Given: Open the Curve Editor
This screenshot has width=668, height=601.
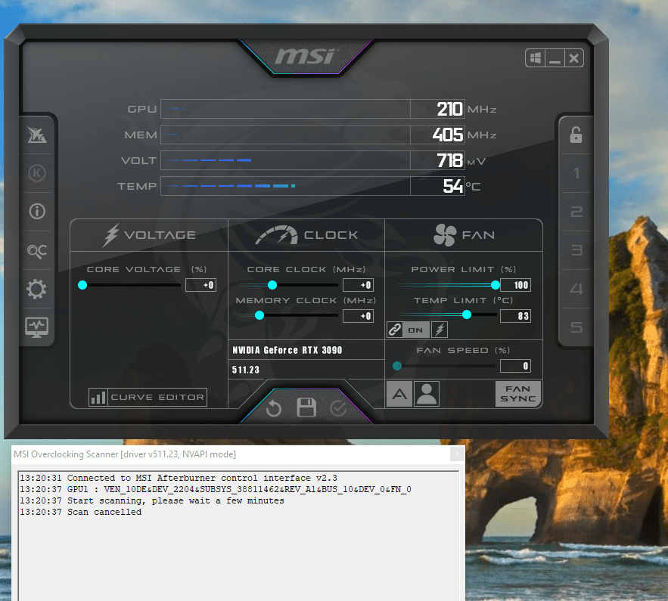Looking at the screenshot, I should pyautogui.click(x=148, y=397).
